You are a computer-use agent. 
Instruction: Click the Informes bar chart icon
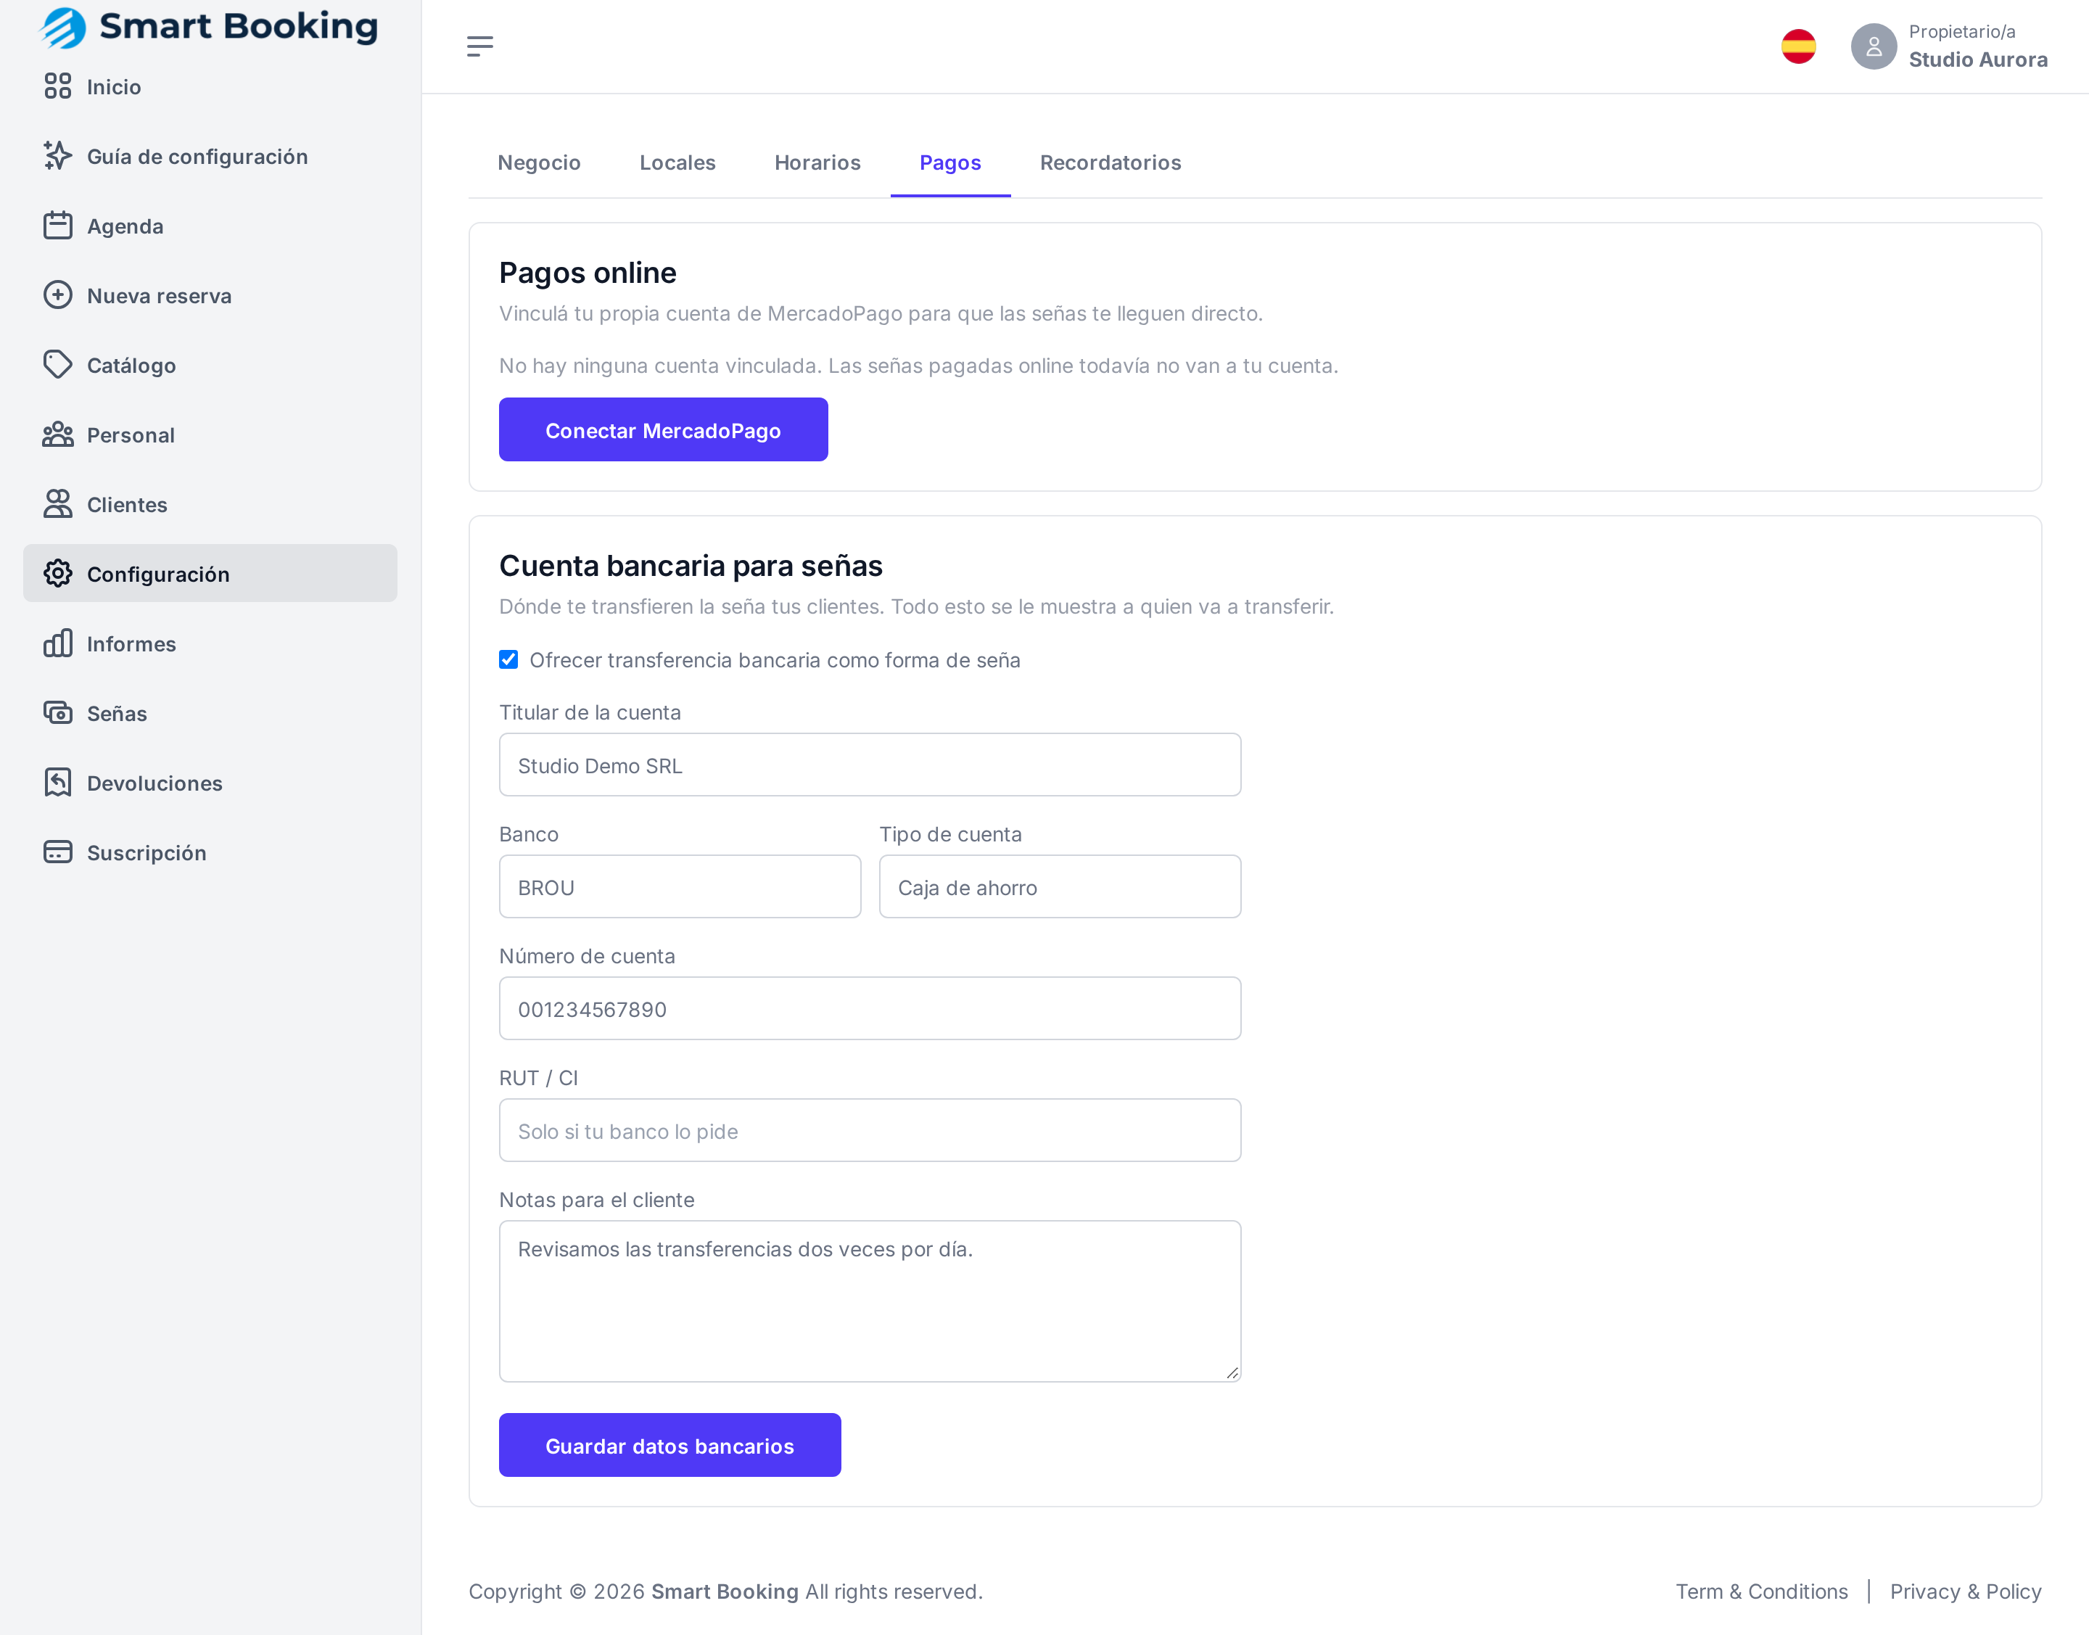pos(57,643)
